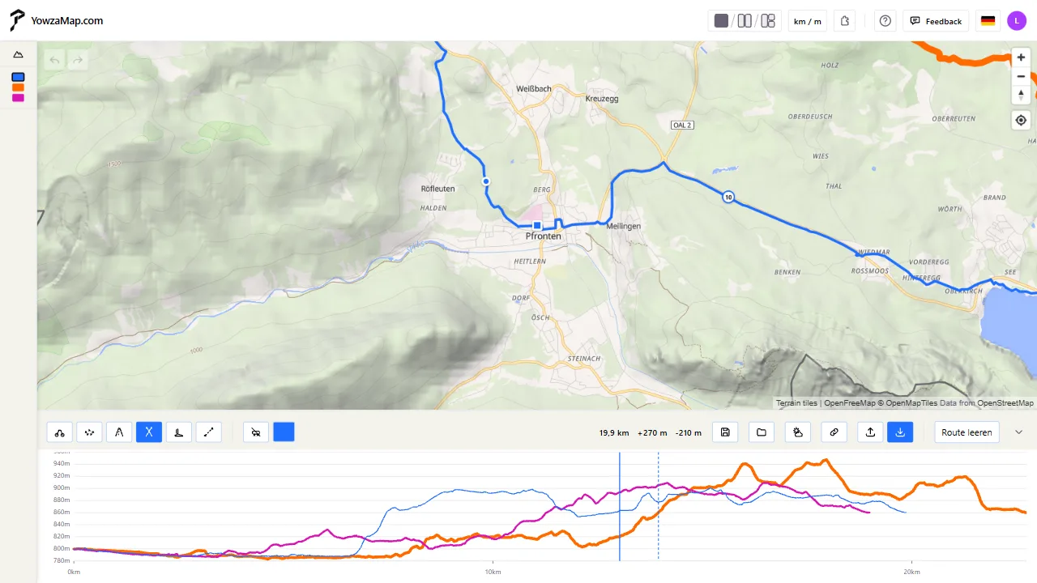1037x583 pixels.
Task: Choose the straight-line routing mode
Action: 208,432
